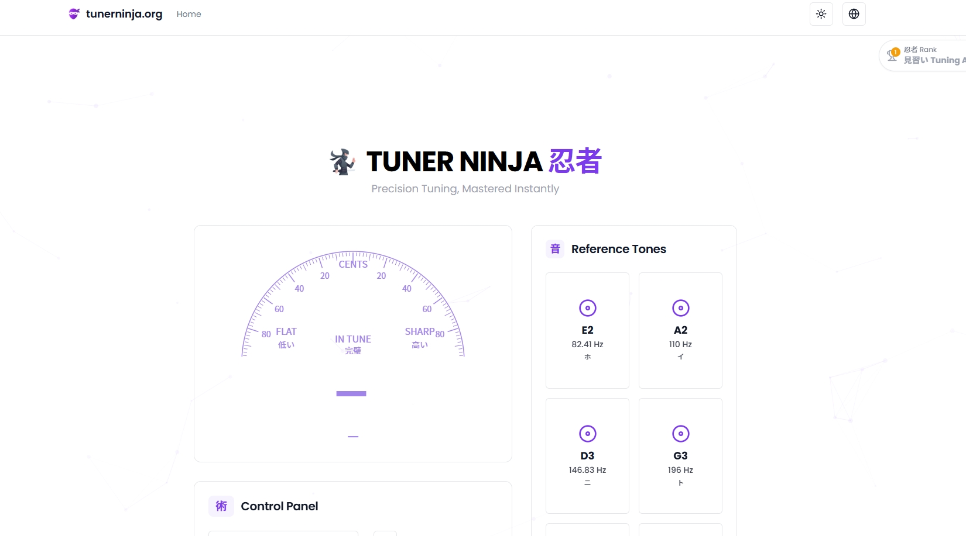The width and height of the screenshot is (966, 536).
Task: Play the A2 reference tone icon
Action: coord(680,308)
